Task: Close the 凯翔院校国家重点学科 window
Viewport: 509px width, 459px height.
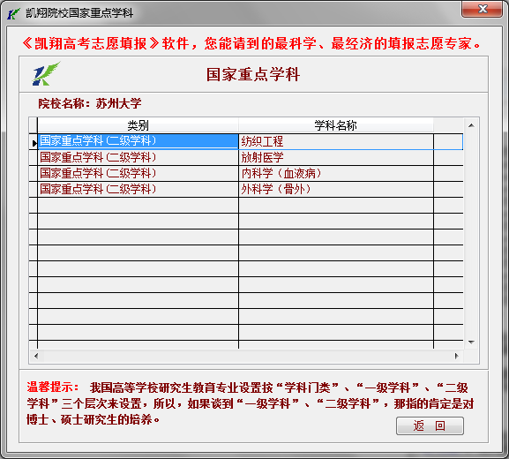Action: [x=482, y=9]
